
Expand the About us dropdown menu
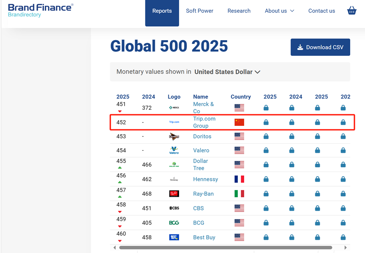pos(279,11)
